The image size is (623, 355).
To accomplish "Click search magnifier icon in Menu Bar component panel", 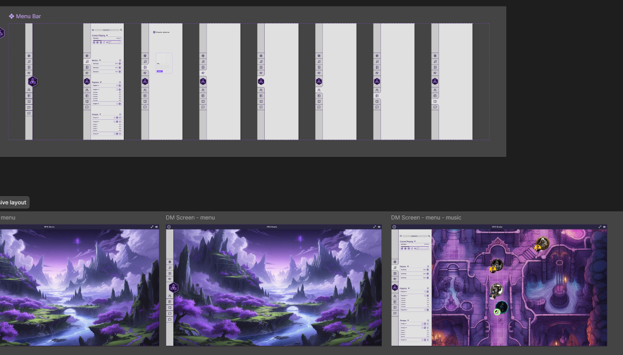I will pyautogui.click(x=121, y=30).
